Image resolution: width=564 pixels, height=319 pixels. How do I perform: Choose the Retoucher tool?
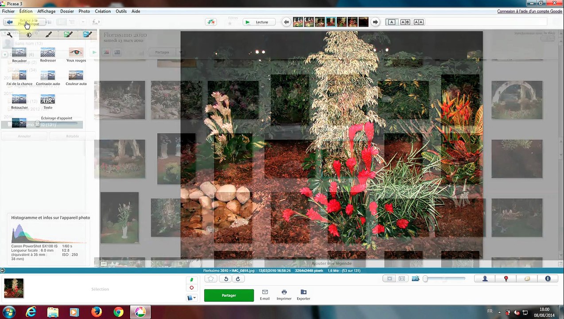[x=19, y=102]
